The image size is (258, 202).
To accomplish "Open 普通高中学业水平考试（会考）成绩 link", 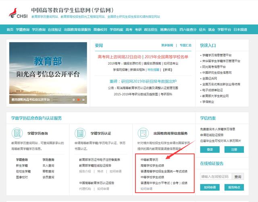I will point(164,183).
